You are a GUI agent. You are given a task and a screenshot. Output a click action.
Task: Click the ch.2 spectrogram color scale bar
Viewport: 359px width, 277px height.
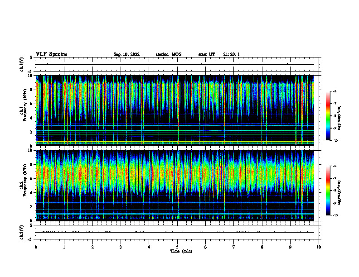click(328, 191)
